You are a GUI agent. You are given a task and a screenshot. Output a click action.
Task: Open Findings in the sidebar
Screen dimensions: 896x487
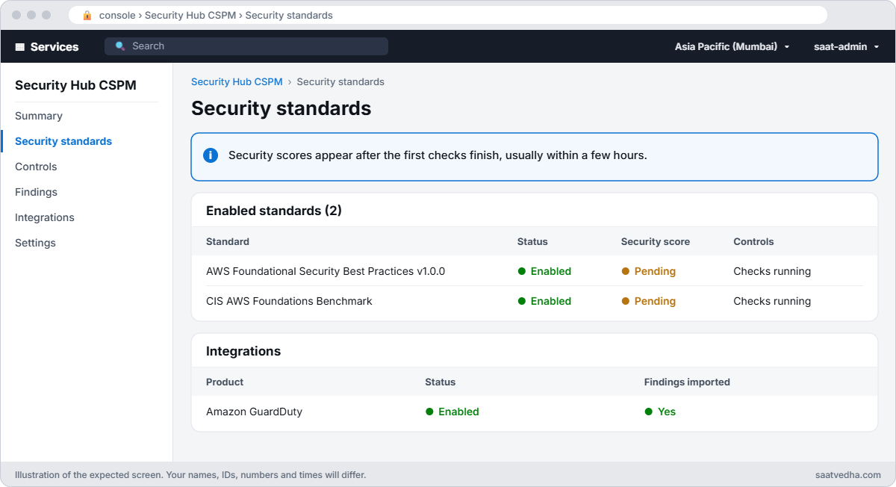[36, 192]
